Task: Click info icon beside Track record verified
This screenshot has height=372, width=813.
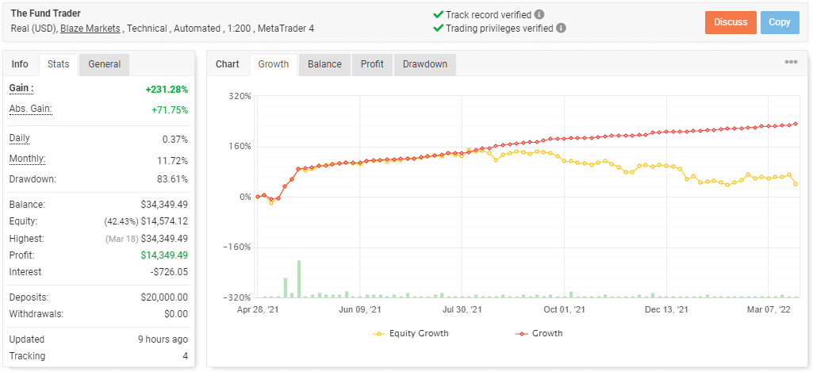Action: point(539,14)
